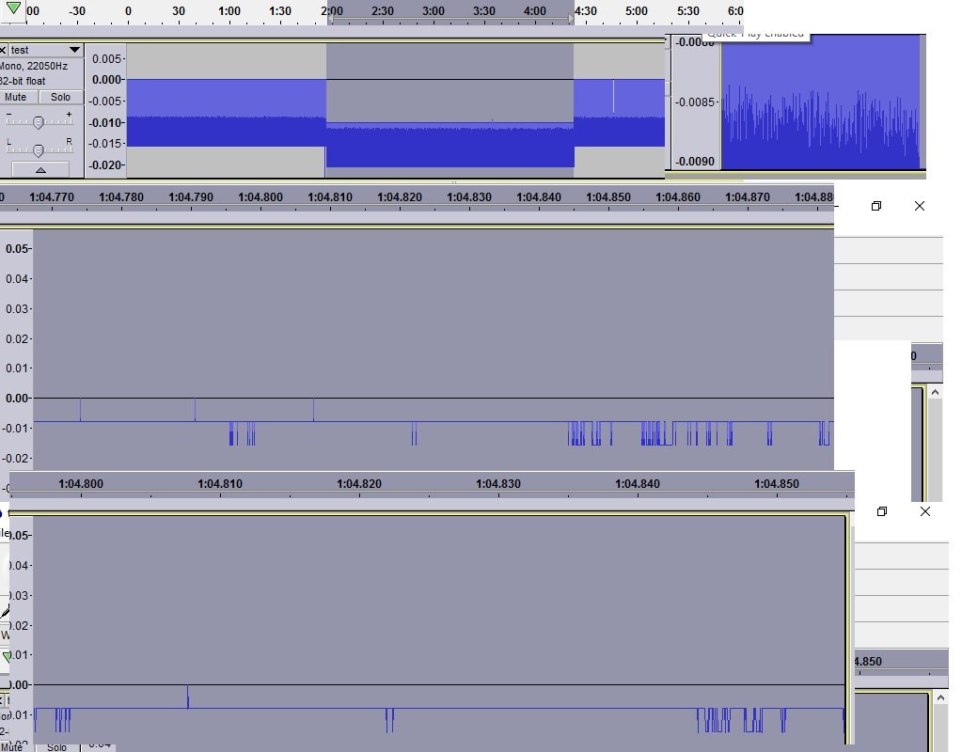Click the 1:00 mark on the top timeline

click(229, 10)
